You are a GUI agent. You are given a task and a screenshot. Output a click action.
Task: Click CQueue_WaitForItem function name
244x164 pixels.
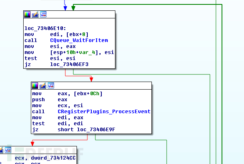79,40
